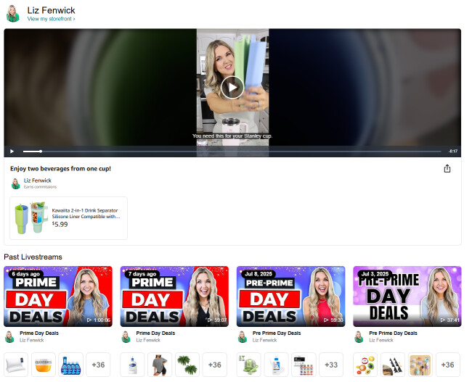Show +36 more products under fourth livestream
472x382 pixels.
pyautogui.click(x=447, y=365)
